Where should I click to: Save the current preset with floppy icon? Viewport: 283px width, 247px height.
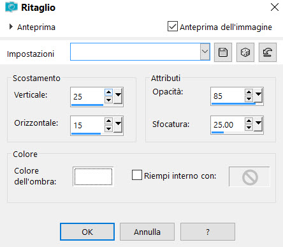223,52
